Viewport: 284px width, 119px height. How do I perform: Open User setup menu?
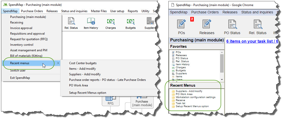point(117,11)
